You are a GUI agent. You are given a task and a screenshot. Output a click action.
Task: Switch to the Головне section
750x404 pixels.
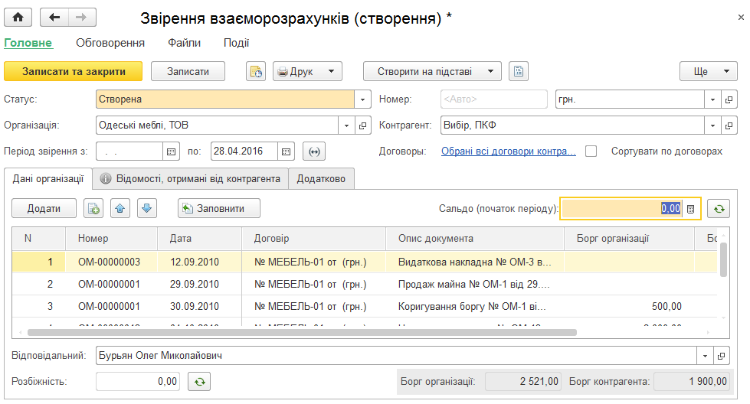click(28, 43)
